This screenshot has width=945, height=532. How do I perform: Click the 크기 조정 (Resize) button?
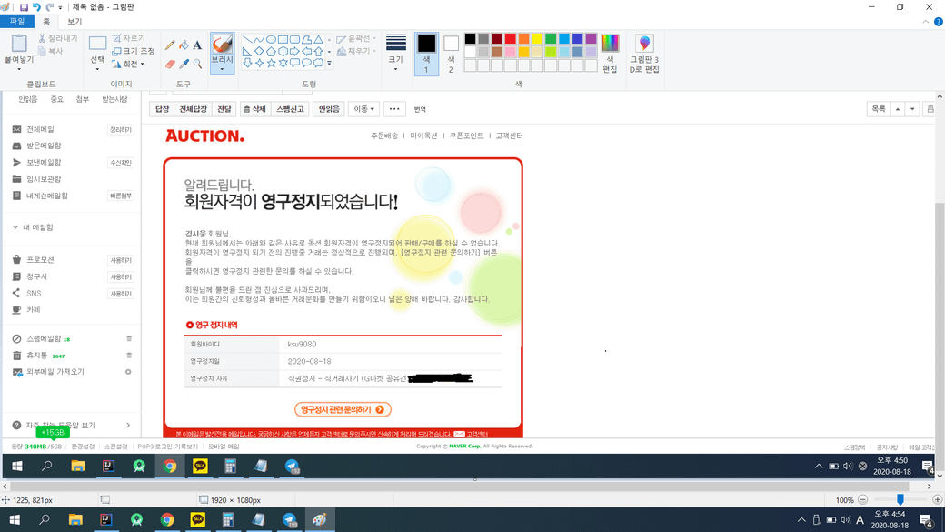[x=134, y=52]
